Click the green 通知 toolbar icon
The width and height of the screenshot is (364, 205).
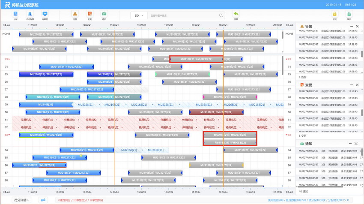pos(104,15)
